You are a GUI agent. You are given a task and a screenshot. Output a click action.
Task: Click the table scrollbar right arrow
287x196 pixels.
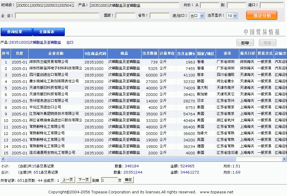tap(284, 159)
